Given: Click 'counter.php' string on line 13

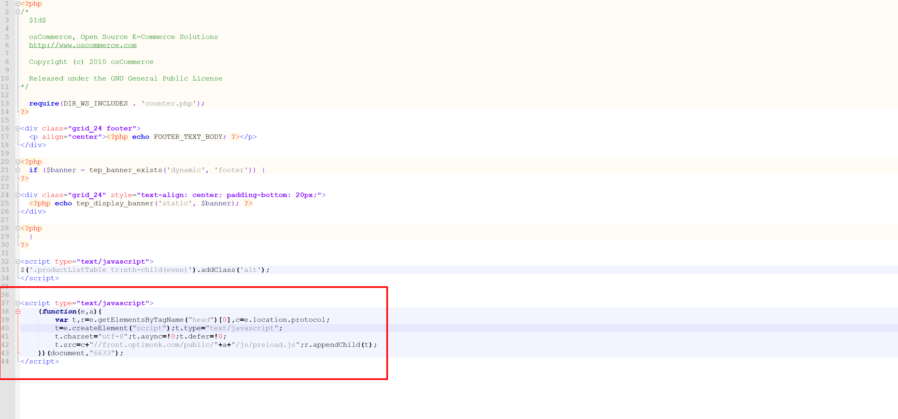Looking at the screenshot, I should (169, 103).
